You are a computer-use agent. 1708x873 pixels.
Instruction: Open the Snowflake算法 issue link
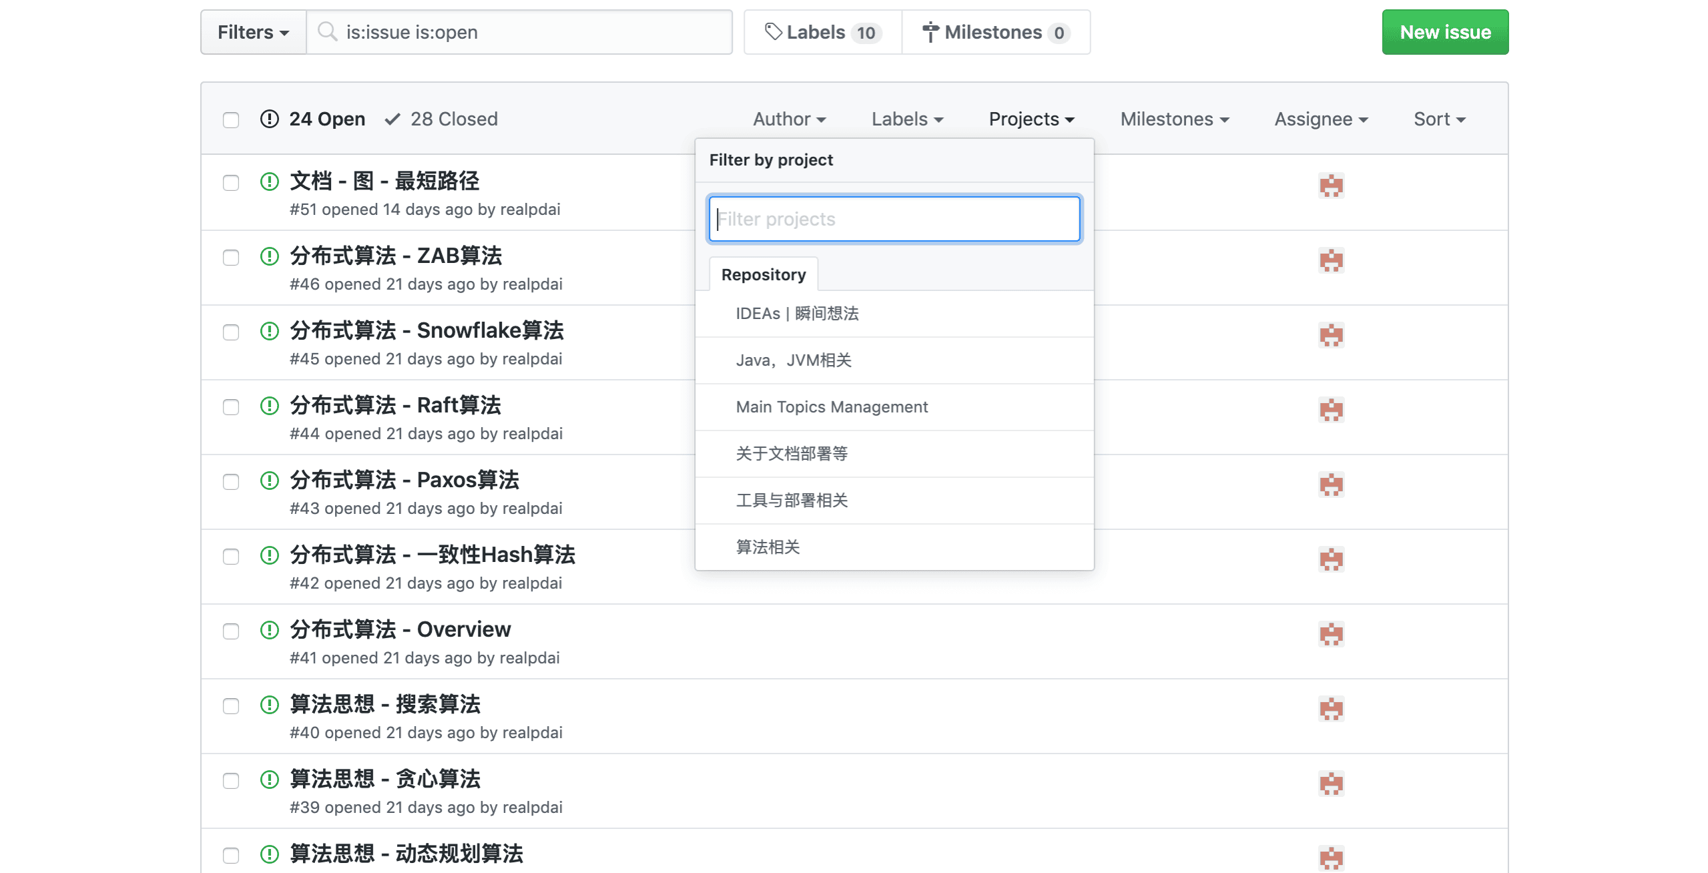(426, 330)
